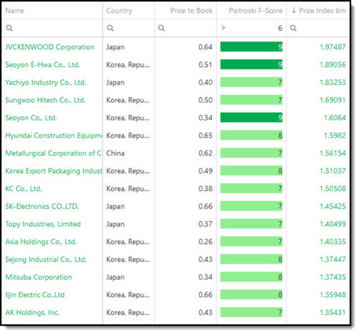
Task: Click Japan cell in Mitsuba Corporation row
Action: tap(115, 277)
